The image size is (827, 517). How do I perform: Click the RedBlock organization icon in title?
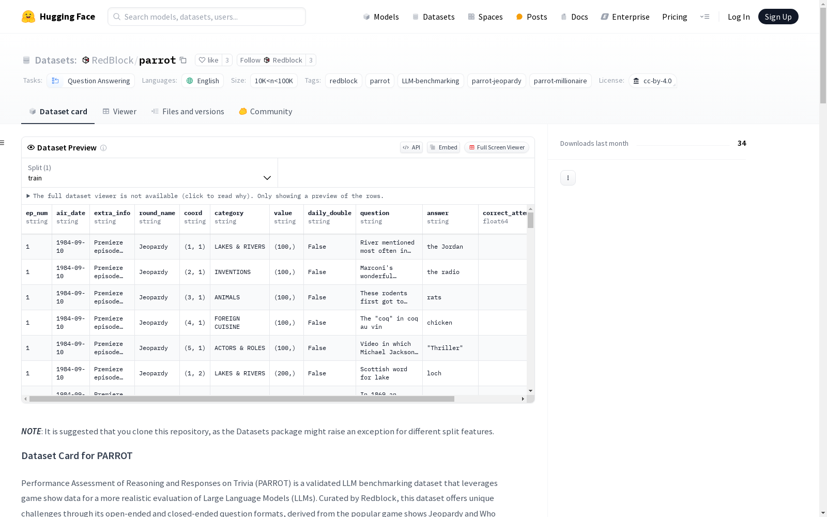pos(86,60)
